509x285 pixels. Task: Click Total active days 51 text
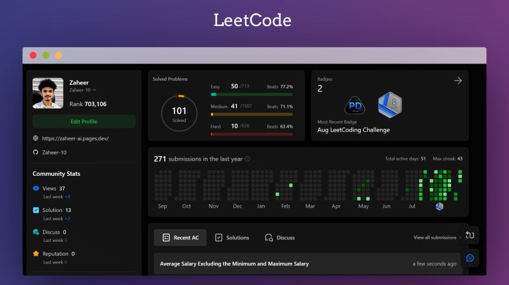405,159
